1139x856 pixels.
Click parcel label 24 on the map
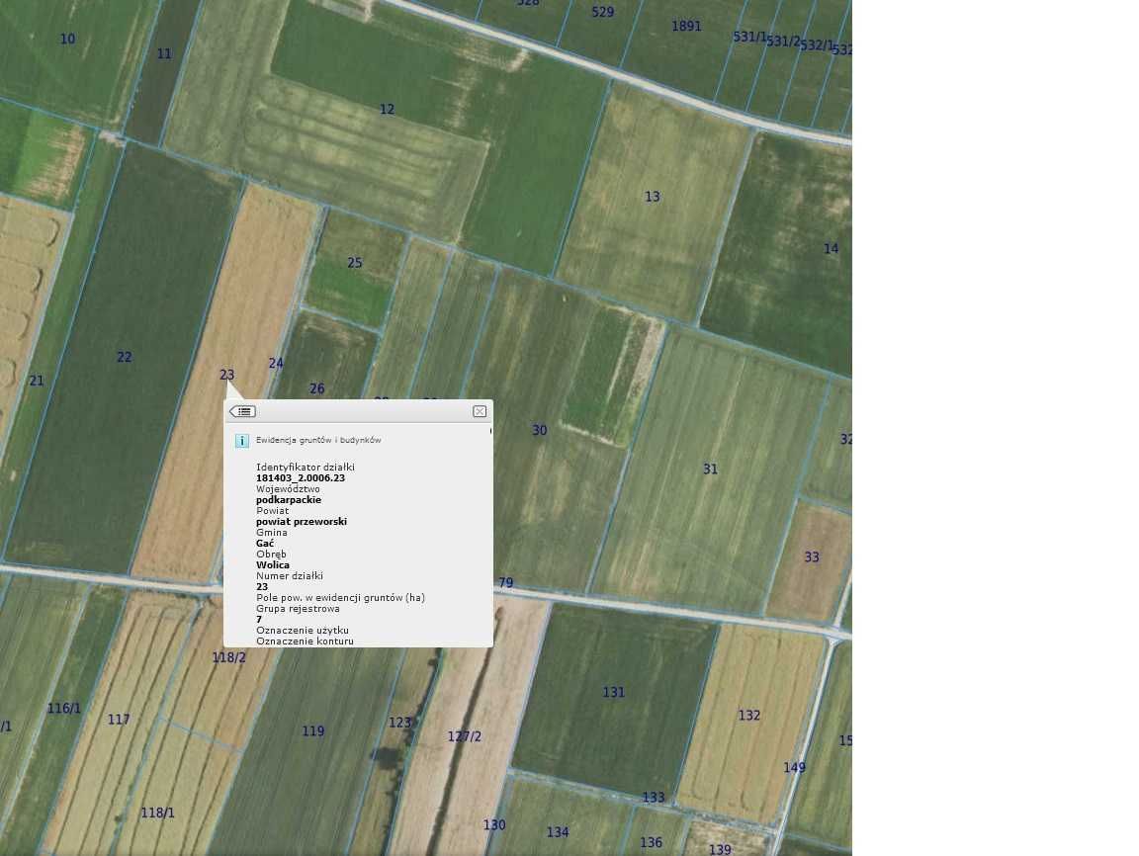[276, 364]
